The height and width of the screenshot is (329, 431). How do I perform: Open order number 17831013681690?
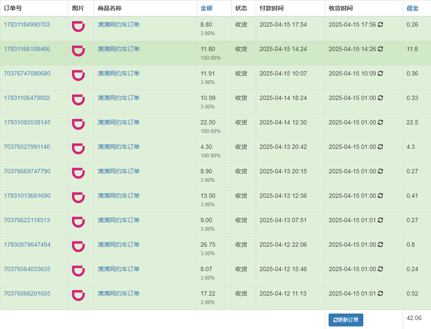point(27,196)
